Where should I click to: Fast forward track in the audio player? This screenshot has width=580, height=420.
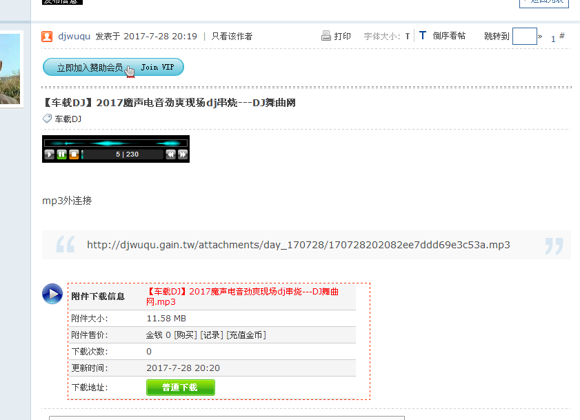tap(183, 154)
